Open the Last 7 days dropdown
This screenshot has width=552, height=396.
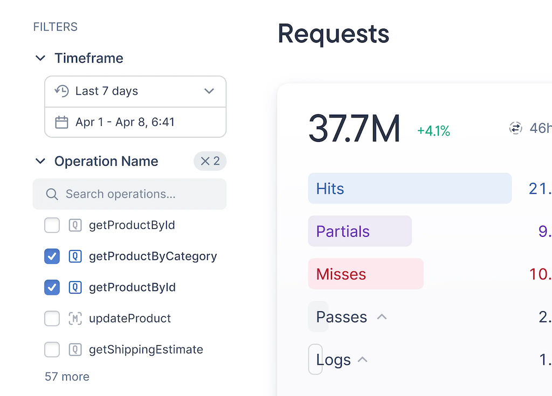point(135,91)
